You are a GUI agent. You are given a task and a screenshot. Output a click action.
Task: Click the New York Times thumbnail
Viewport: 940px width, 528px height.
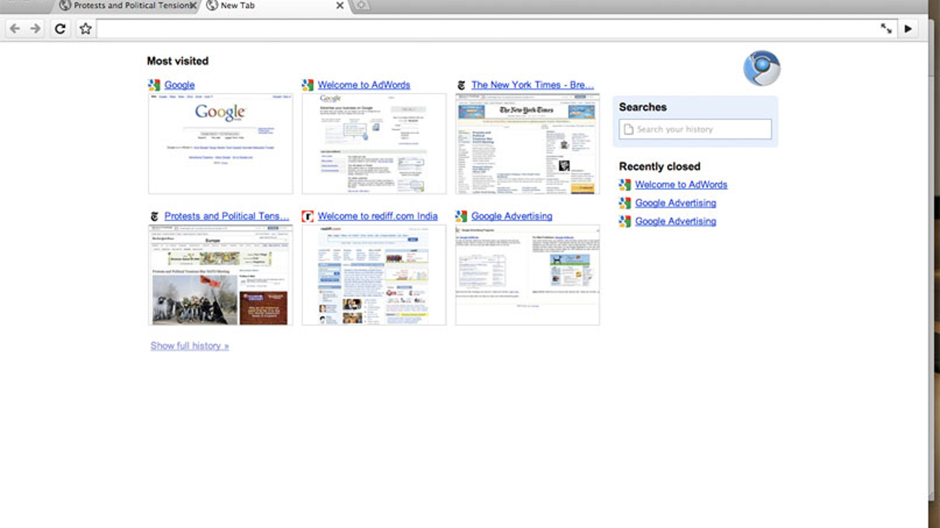tap(528, 144)
